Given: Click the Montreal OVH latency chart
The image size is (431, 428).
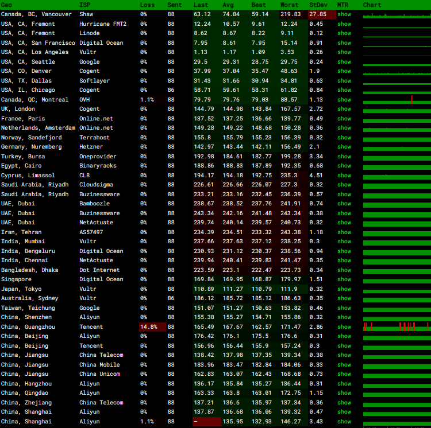Looking at the screenshot, I should point(397,100).
